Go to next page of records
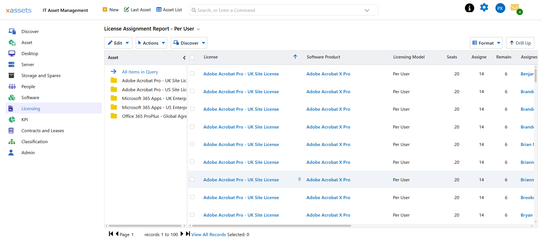The width and height of the screenshot is (542, 244). click(182, 234)
